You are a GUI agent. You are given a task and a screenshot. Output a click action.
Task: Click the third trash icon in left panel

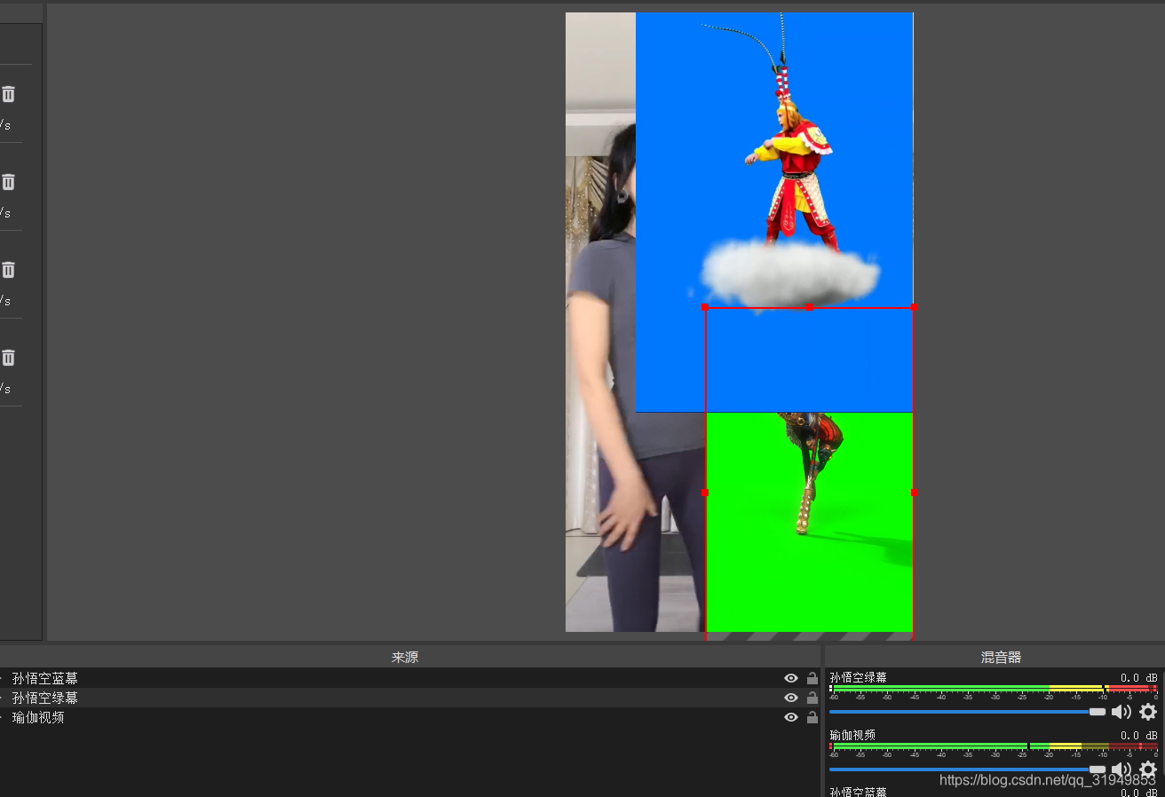tap(8, 270)
